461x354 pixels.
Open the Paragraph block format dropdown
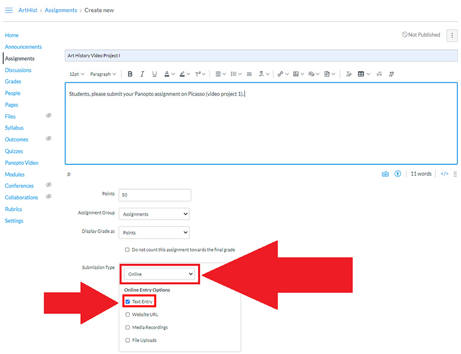(x=103, y=74)
